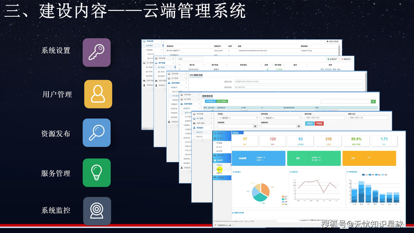Click the green checkmark in the 启用 column
This screenshot has height=233, width=414.
pyautogui.click(x=267, y=69)
